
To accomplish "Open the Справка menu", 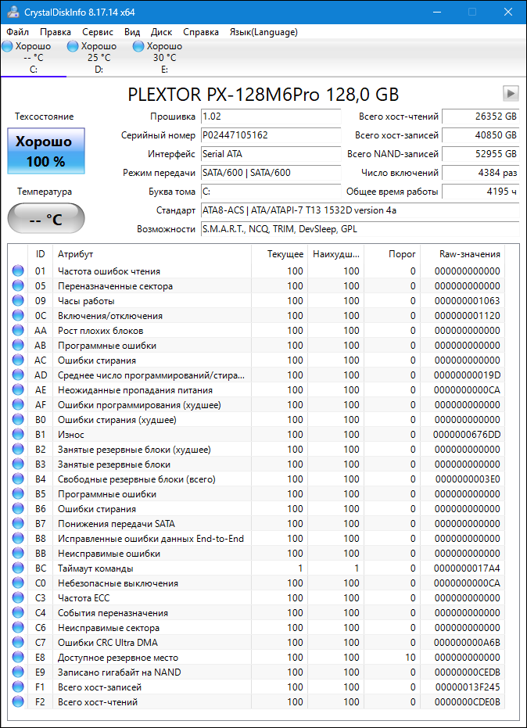I will click(x=201, y=32).
